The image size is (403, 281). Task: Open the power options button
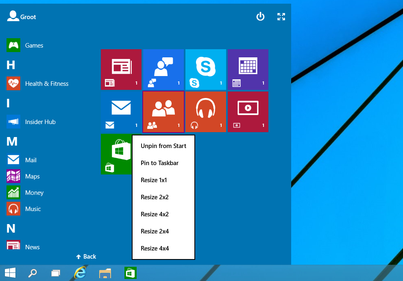pos(260,16)
